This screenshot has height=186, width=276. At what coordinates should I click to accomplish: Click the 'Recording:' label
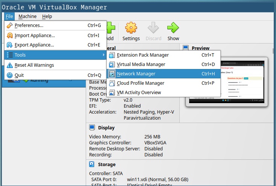point(100,155)
